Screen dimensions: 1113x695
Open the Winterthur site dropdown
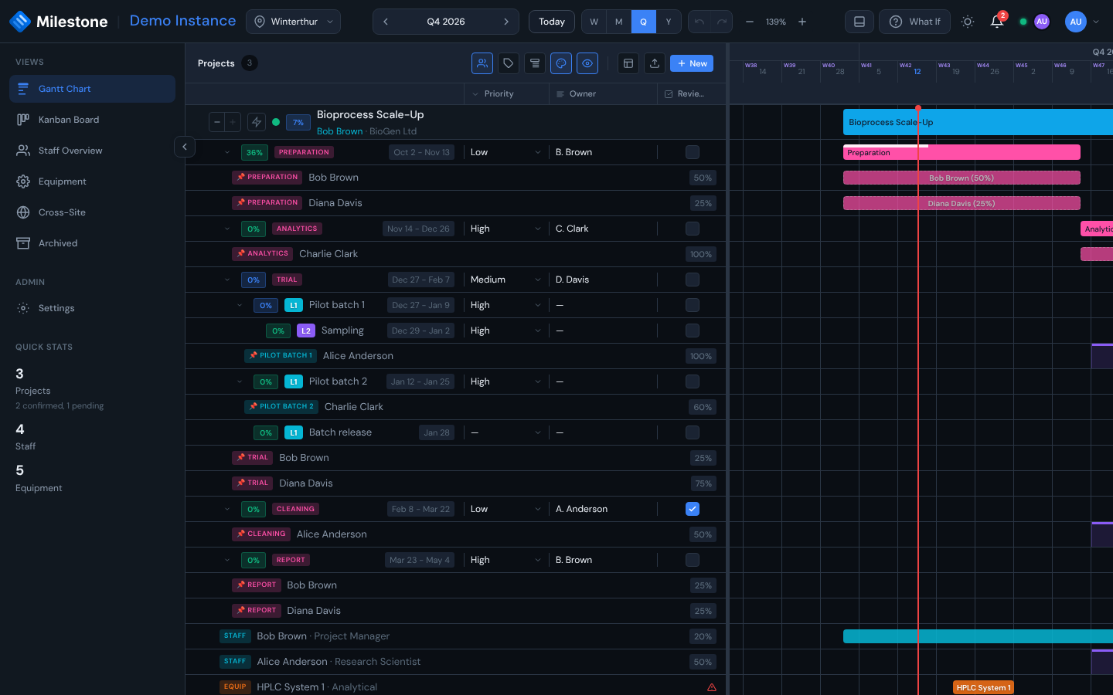point(293,22)
